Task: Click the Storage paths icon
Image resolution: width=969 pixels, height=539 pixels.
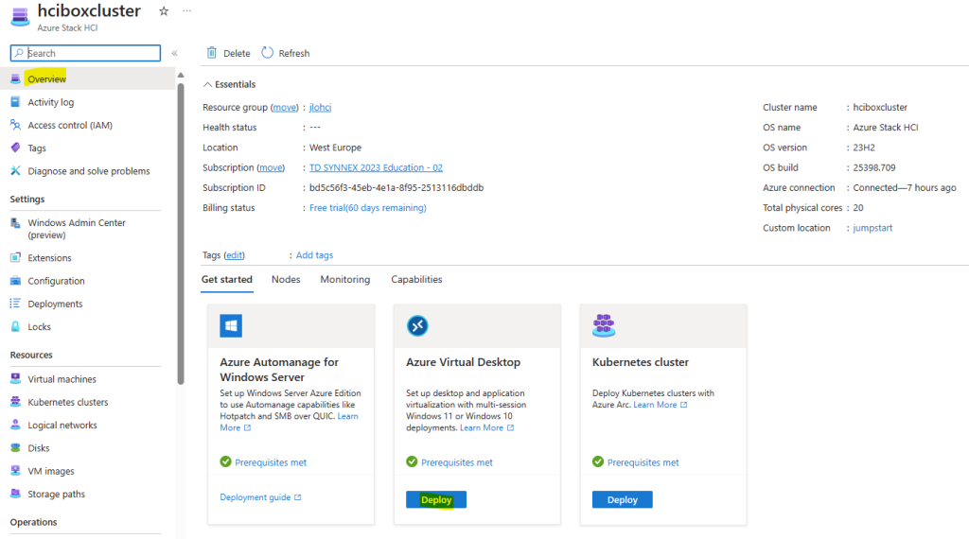Action: pyautogui.click(x=15, y=494)
